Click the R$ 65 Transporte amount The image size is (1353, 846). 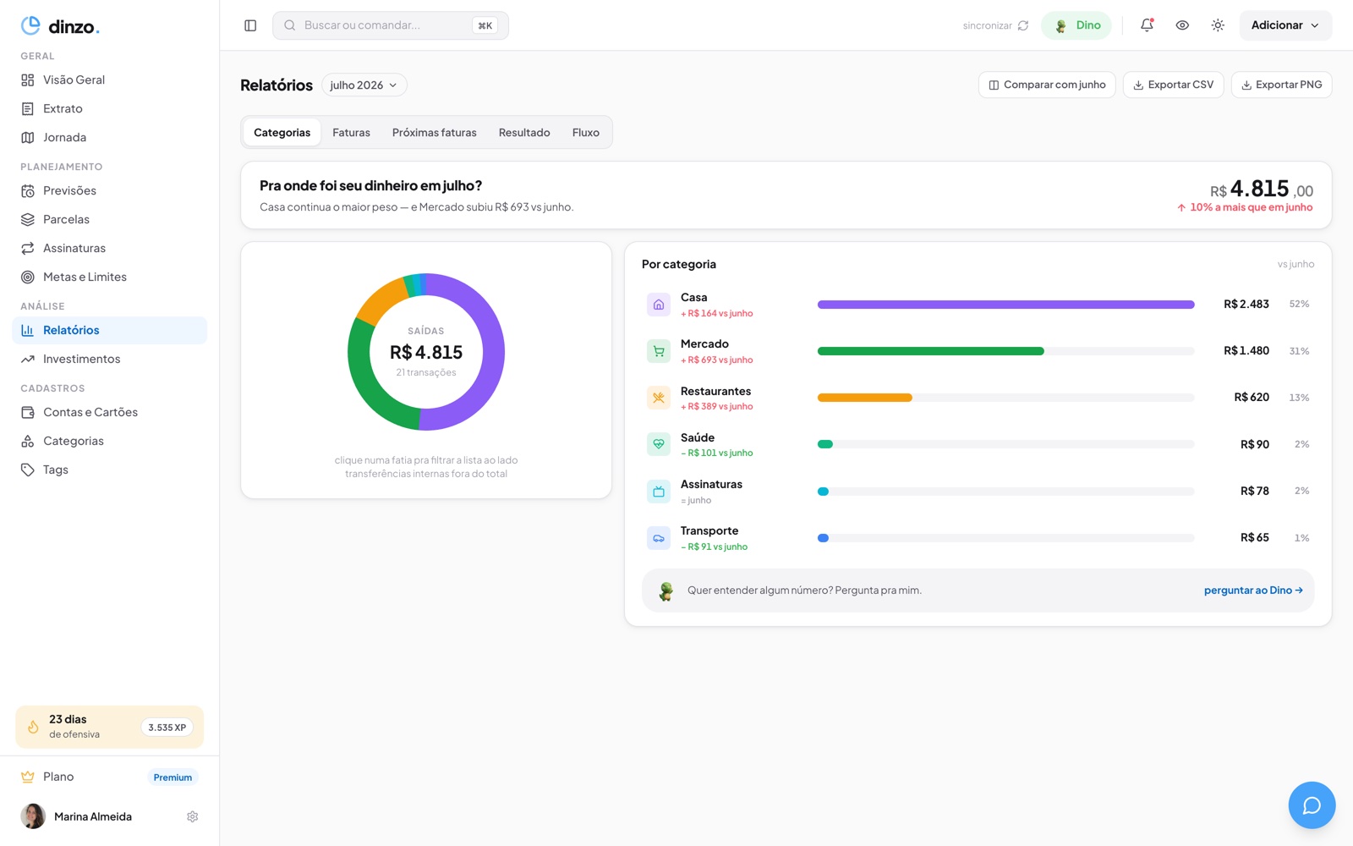1254,538
